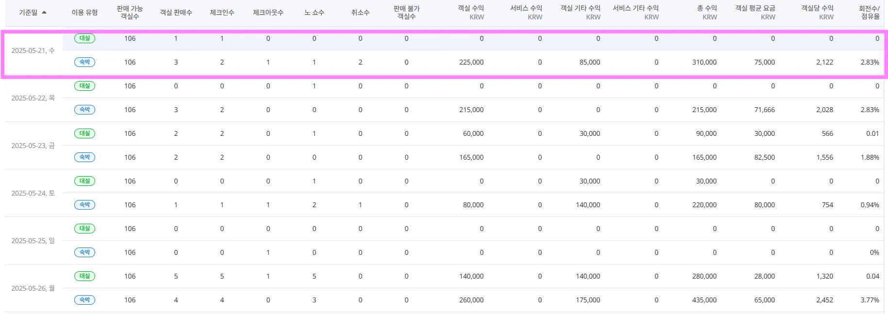Sort by the 객실 판매수 column header
The height and width of the screenshot is (314, 888).
pyautogui.click(x=176, y=13)
